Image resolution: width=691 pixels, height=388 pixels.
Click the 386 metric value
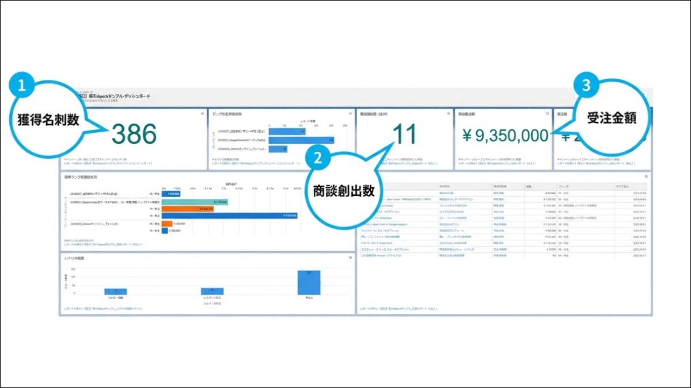click(x=134, y=135)
